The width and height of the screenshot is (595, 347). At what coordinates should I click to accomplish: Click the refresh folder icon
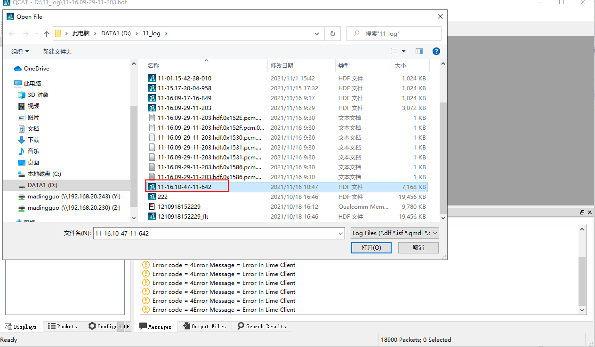click(332, 33)
